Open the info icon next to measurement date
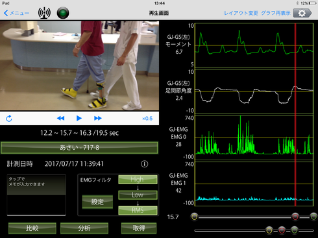The height and width of the screenshot is (238, 318). 144,164
